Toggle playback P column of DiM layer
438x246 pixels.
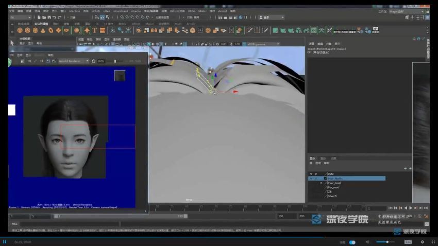pyautogui.click(x=316, y=174)
